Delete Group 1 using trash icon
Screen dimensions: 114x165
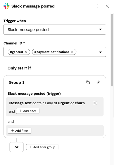[99, 82]
